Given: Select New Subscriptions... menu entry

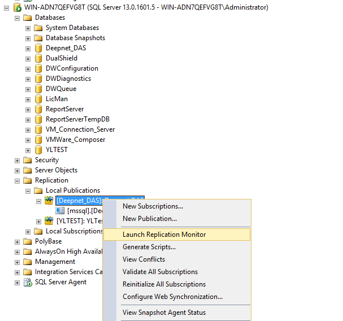Looking at the screenshot, I should tap(153, 206).
